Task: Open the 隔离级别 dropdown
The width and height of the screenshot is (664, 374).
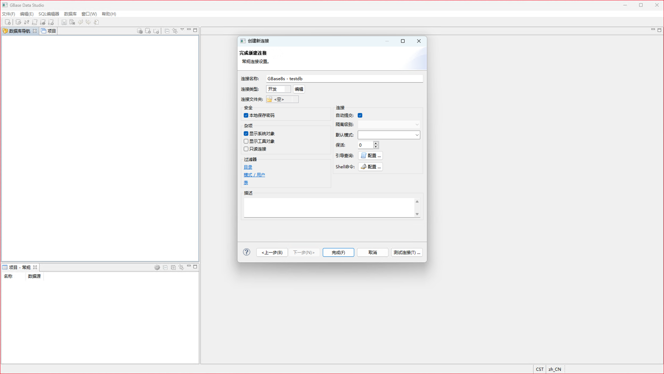Action: click(389, 125)
